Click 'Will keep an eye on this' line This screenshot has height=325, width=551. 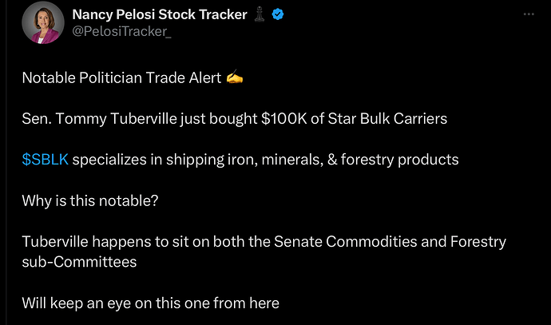[x=150, y=303]
